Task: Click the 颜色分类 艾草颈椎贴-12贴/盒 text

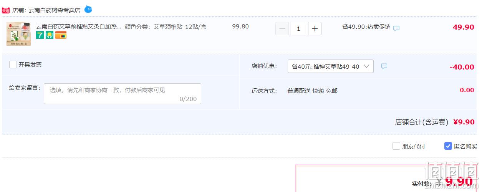Action: [166, 26]
